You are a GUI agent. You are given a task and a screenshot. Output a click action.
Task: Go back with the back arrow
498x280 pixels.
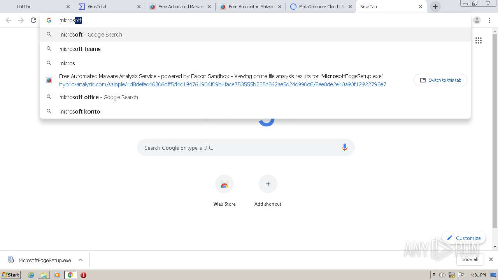(x=9, y=20)
